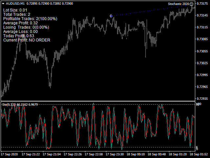Click the 0.73175 price scale label
This screenshot has height=158, width=210.
click(202, 4)
